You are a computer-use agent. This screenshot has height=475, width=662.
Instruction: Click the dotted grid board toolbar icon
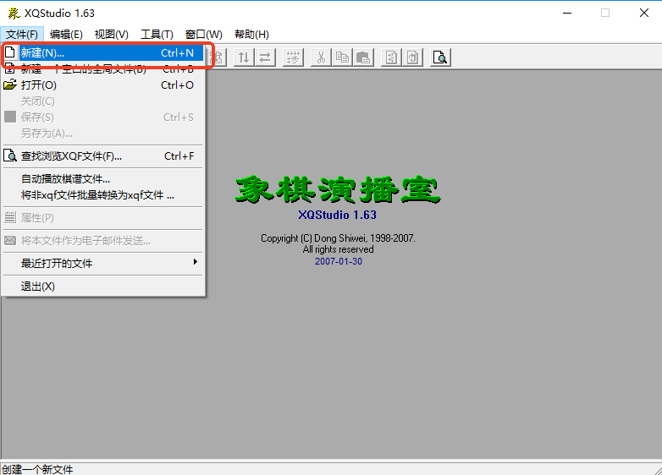click(x=293, y=57)
